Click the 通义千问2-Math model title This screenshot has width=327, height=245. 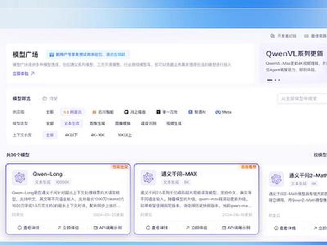click(x=308, y=176)
